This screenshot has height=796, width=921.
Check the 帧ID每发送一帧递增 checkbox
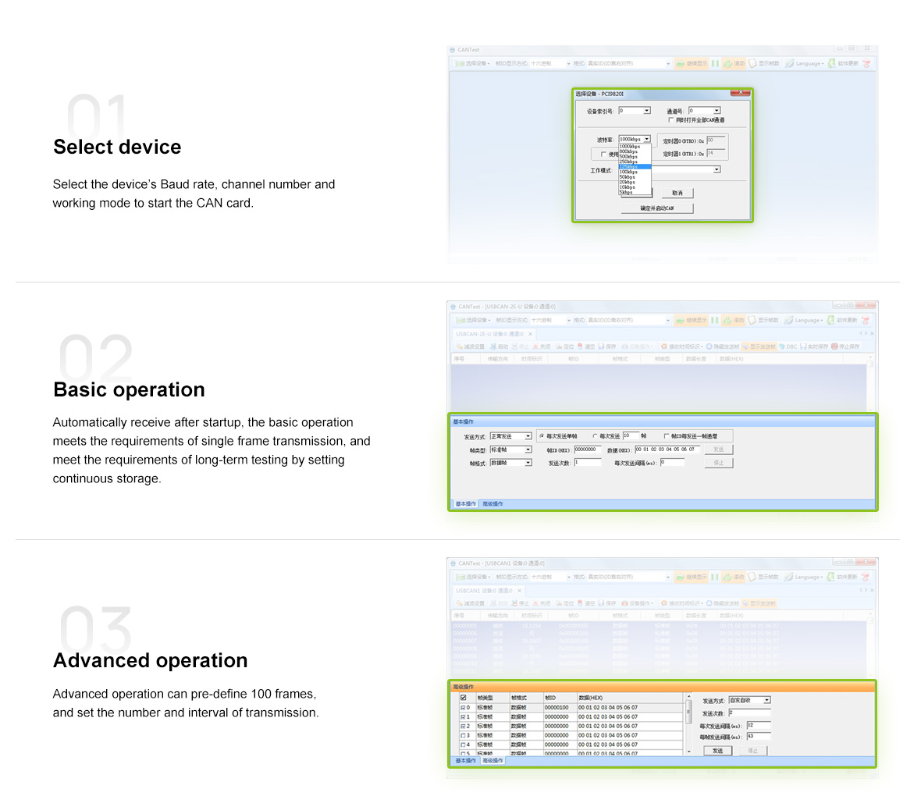(x=667, y=436)
